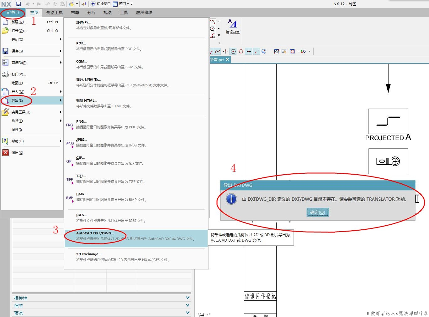429x317 pixels.
Task: Click the zoom-fit view icon in selection bar
Action: (277, 51)
